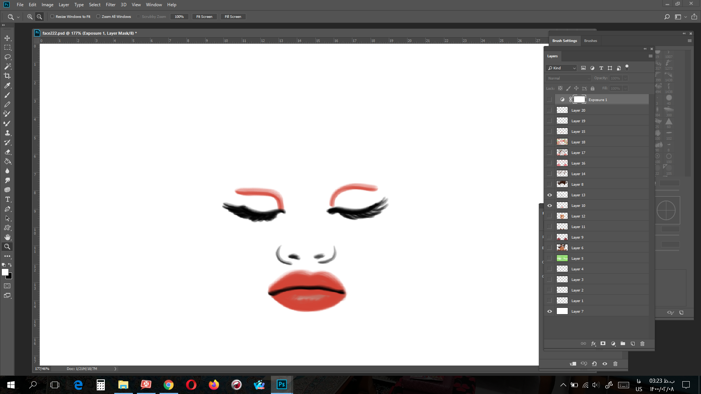Open the Kind filter dropdown
The image size is (701, 394).
562,68
